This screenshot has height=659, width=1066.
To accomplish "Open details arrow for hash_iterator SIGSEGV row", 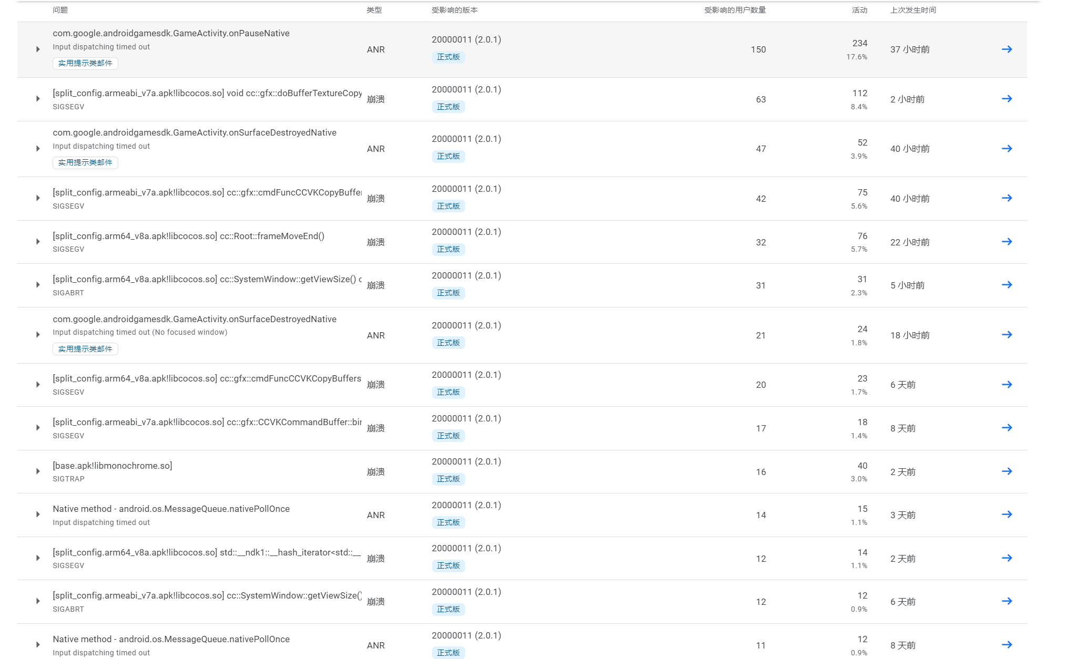I will (1007, 558).
